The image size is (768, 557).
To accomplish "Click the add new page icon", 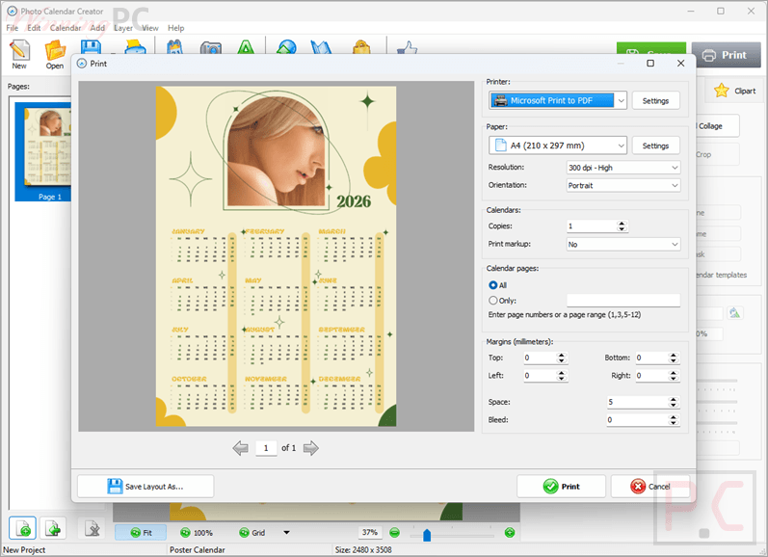I will pyautogui.click(x=22, y=529).
